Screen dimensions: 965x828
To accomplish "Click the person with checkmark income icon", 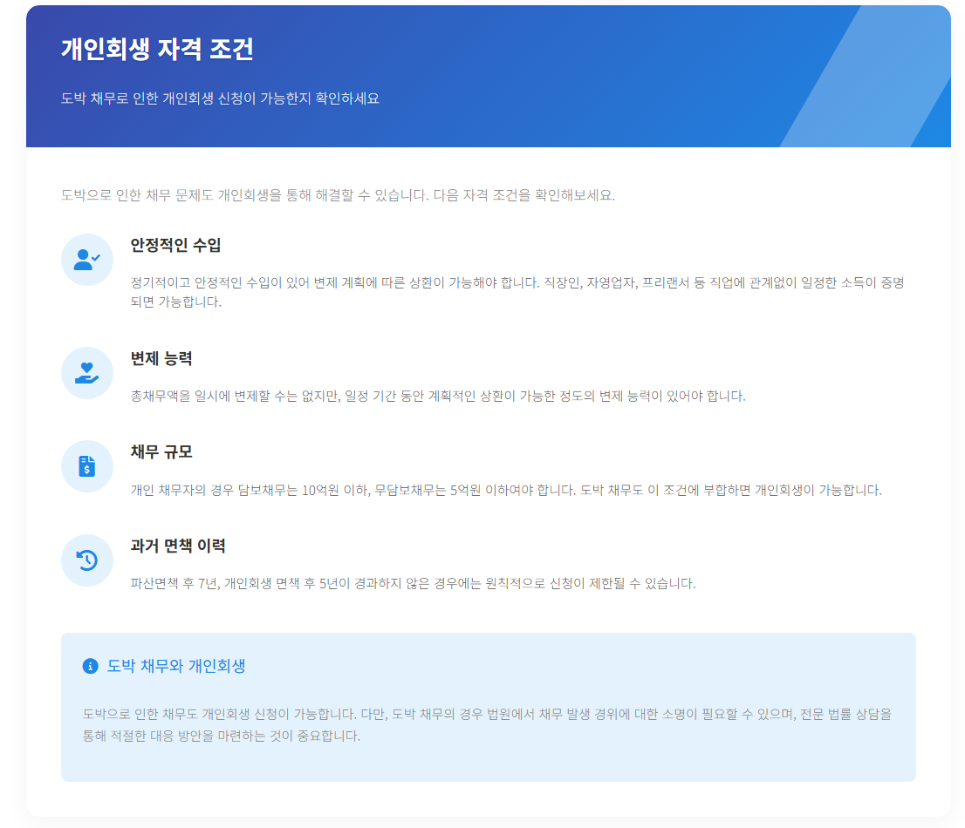I will [x=86, y=260].
